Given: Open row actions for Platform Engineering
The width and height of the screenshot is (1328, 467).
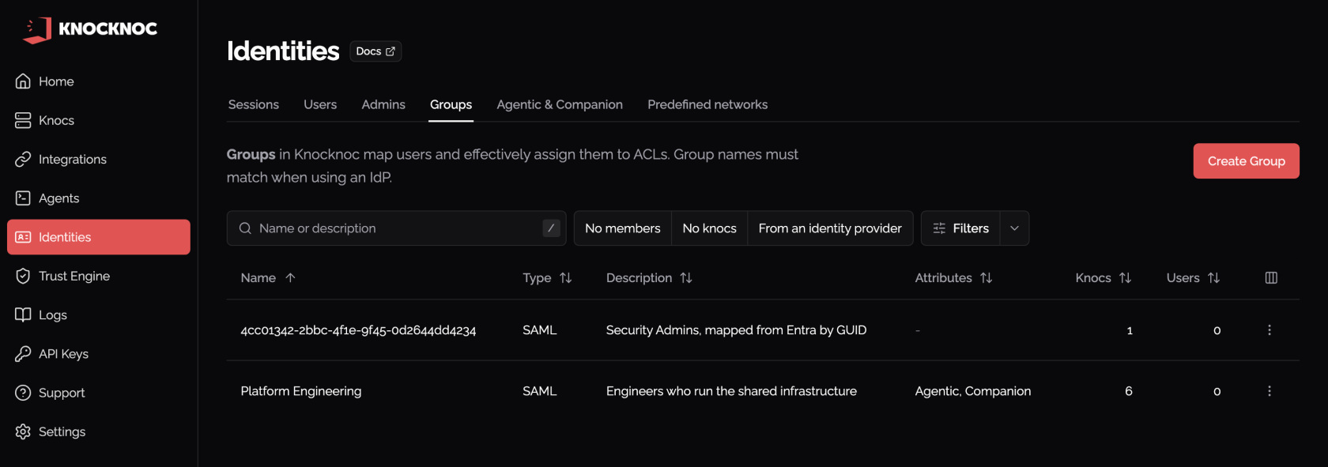Looking at the screenshot, I should (x=1270, y=391).
